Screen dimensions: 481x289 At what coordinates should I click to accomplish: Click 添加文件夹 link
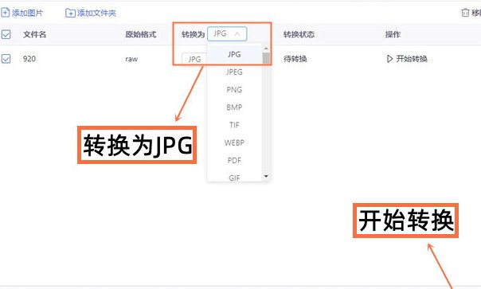coord(96,13)
